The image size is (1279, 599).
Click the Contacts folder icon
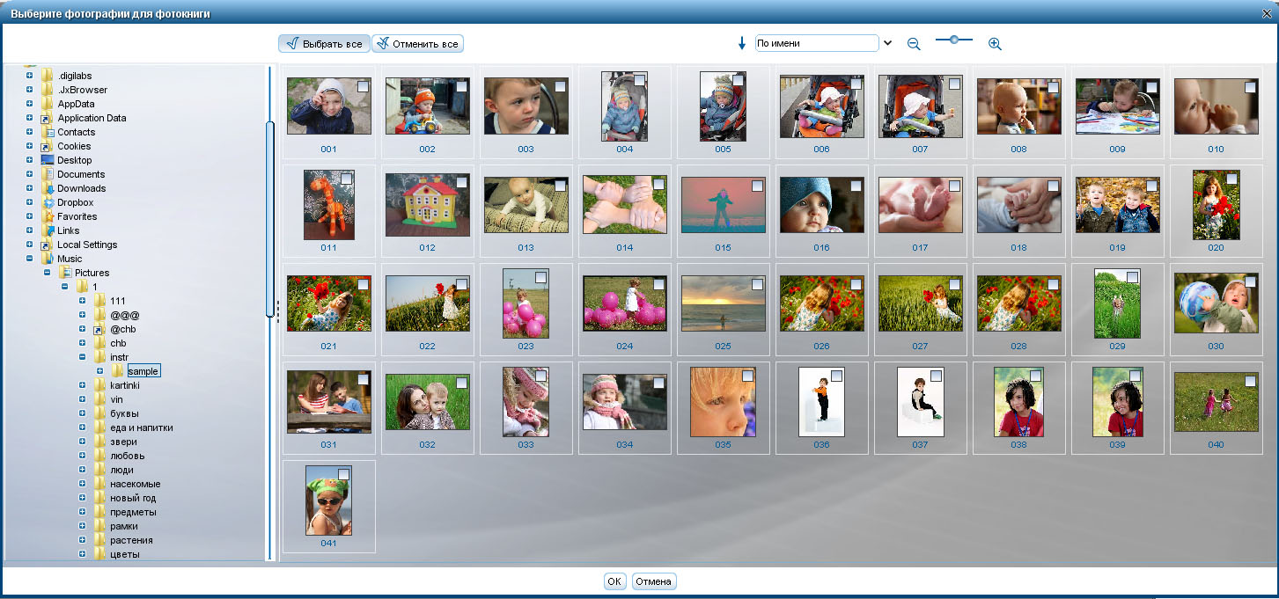tap(48, 132)
